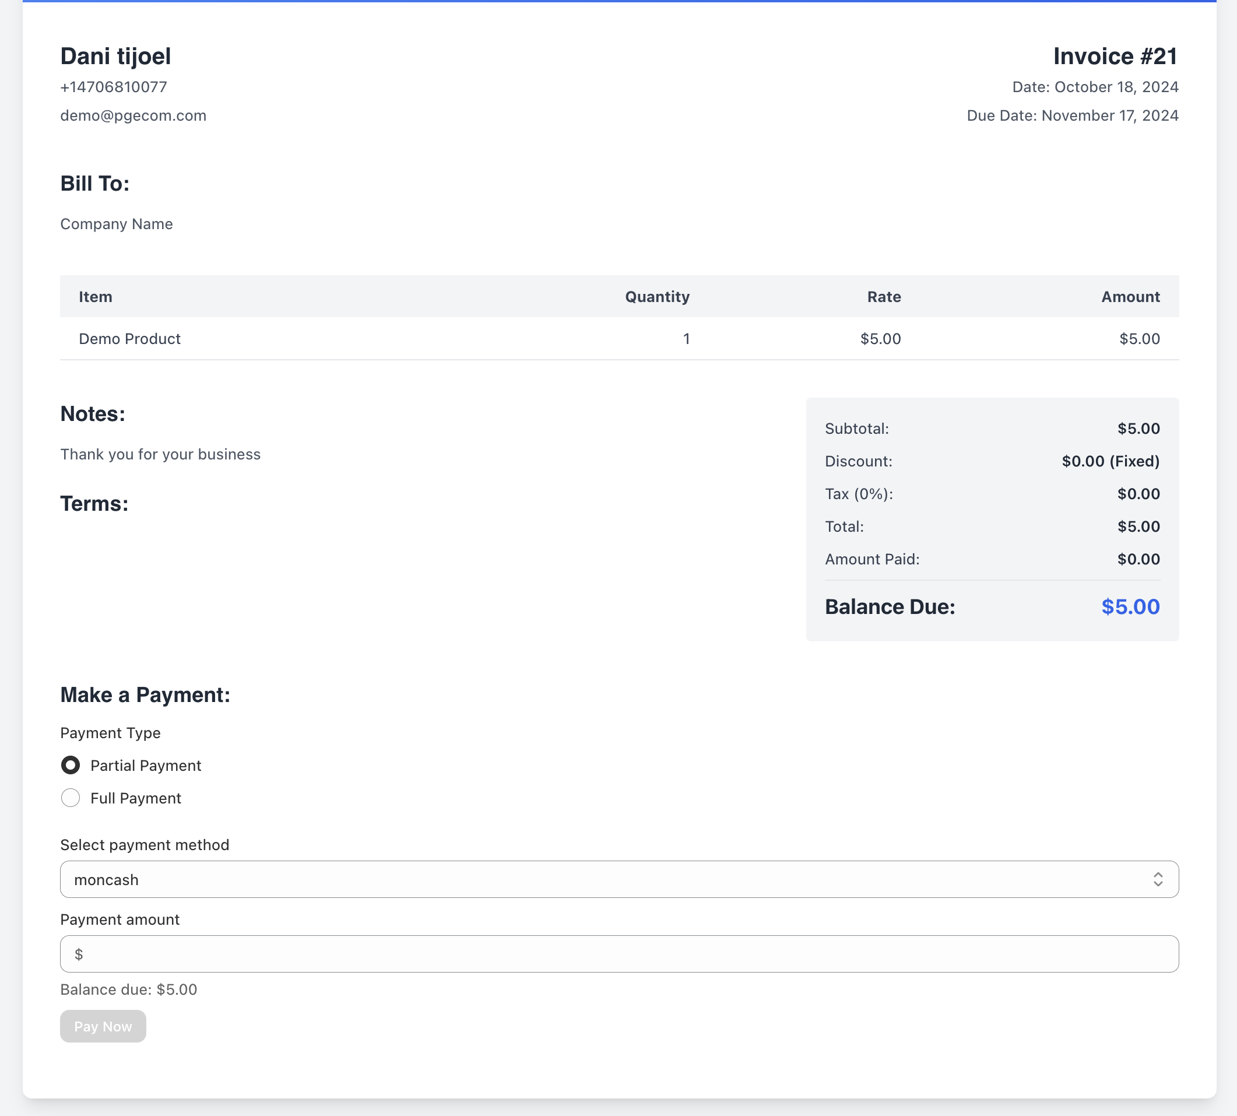
Task: Select the Partial Payment radio button
Action: click(71, 765)
